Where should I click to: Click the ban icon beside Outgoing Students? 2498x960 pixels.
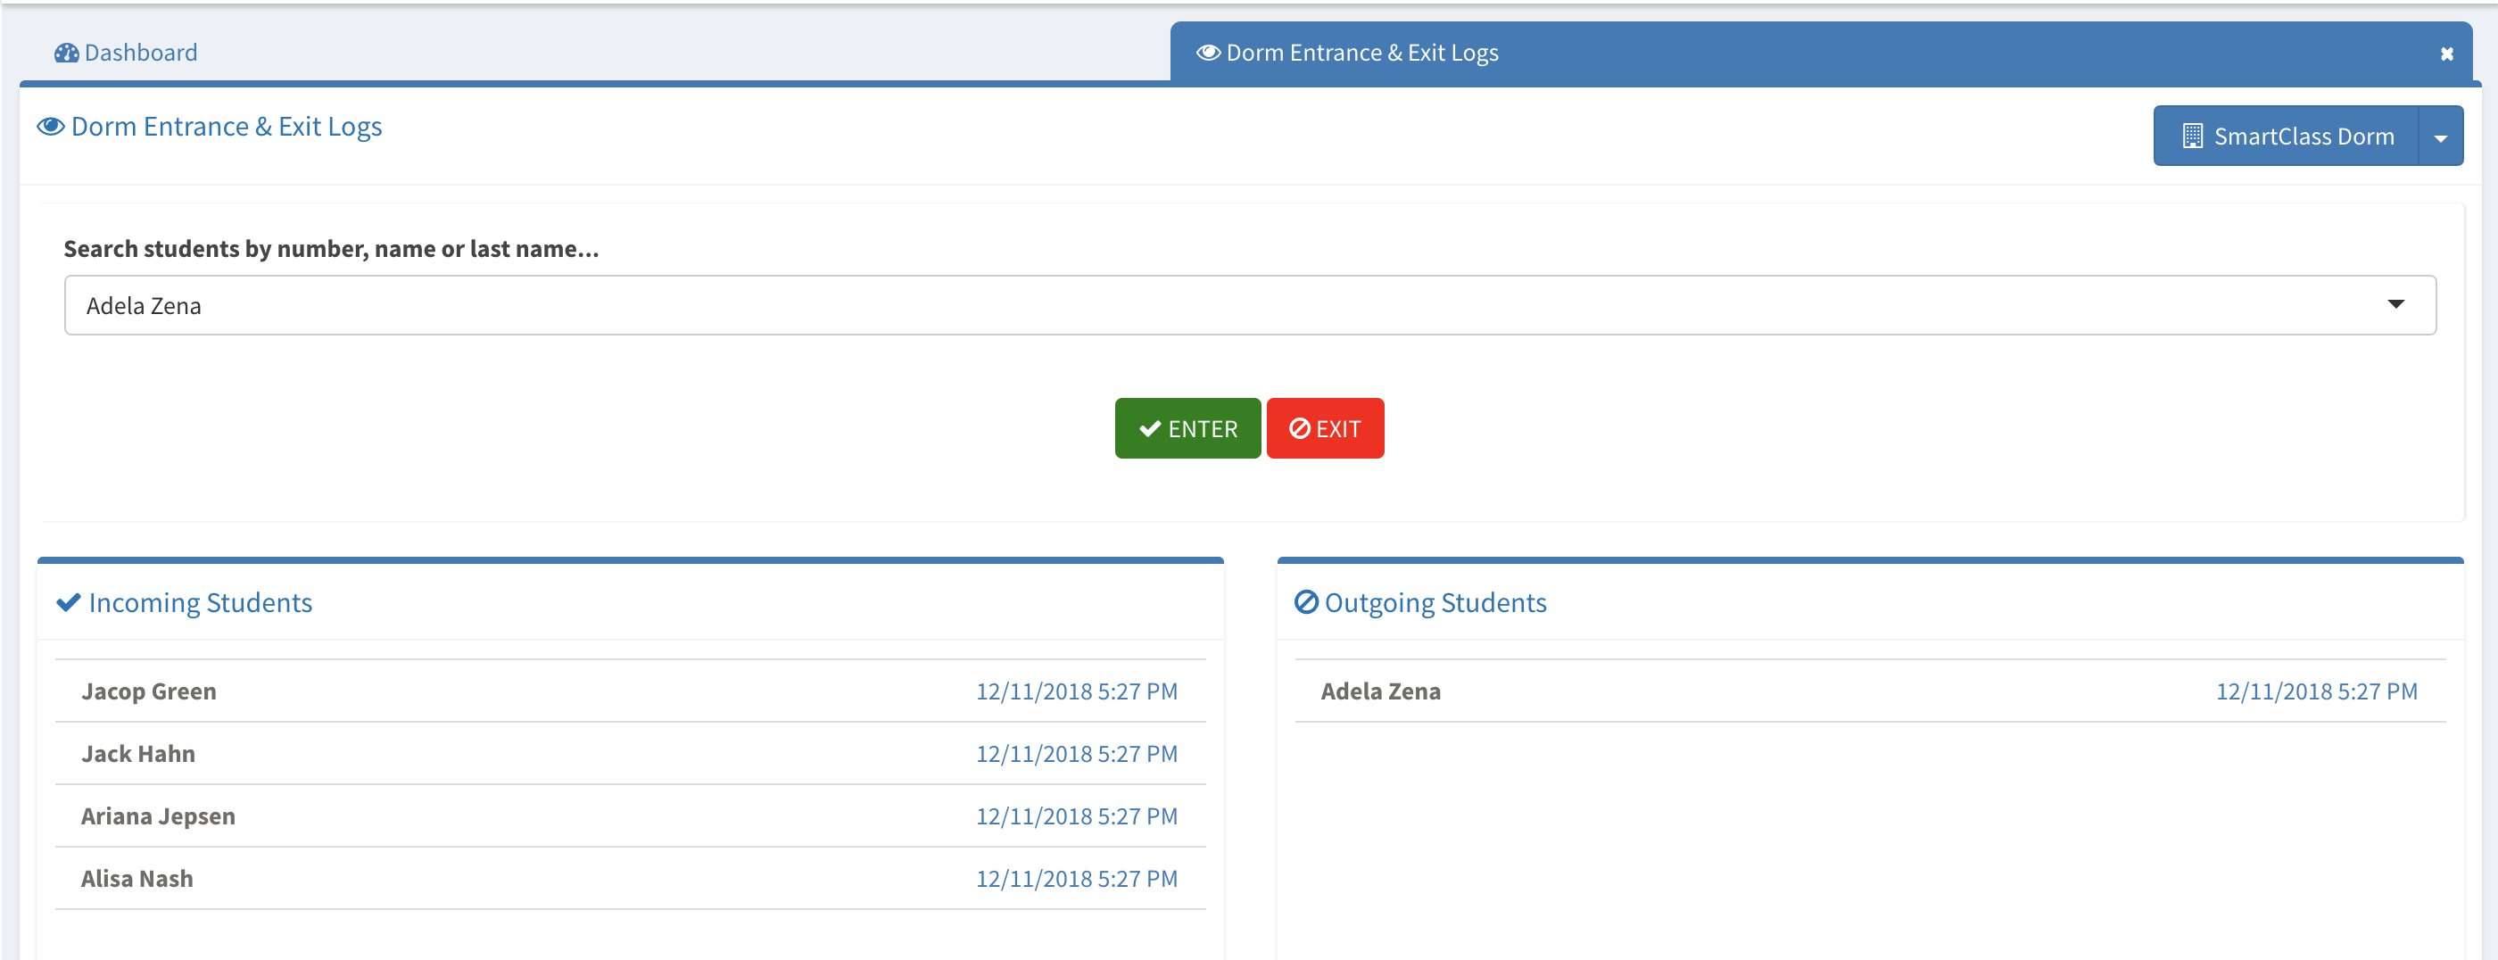click(x=1306, y=603)
